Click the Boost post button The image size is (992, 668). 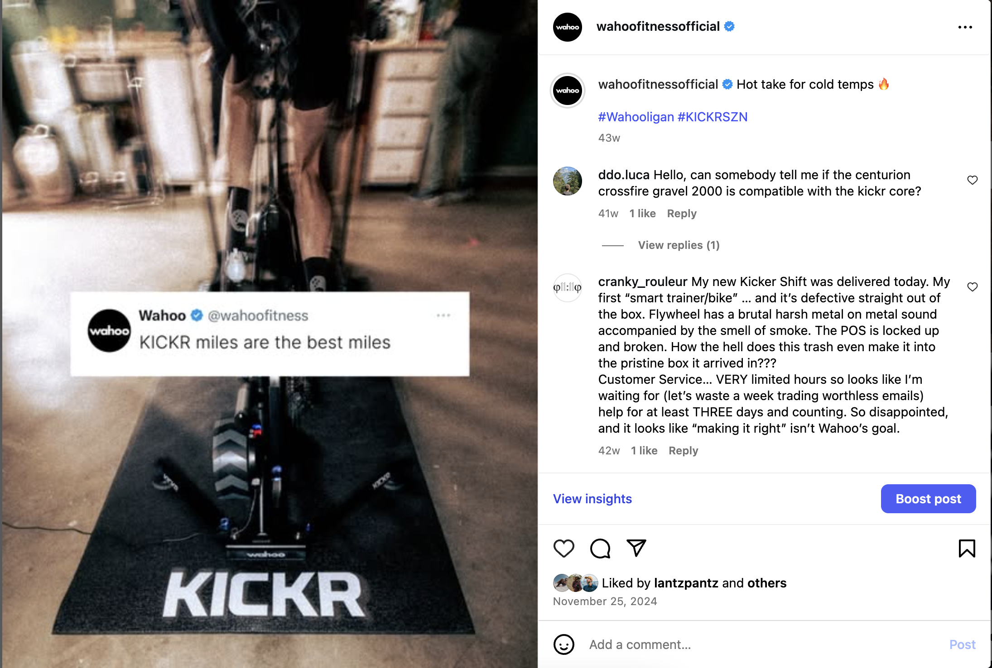pos(928,499)
